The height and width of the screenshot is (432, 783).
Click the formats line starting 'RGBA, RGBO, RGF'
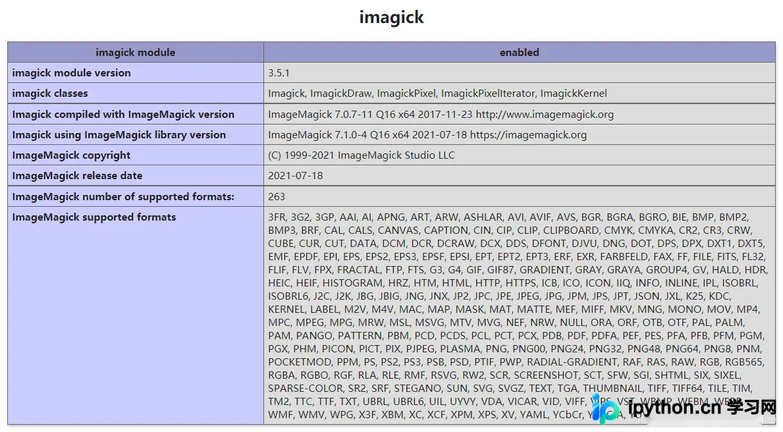[x=505, y=375]
